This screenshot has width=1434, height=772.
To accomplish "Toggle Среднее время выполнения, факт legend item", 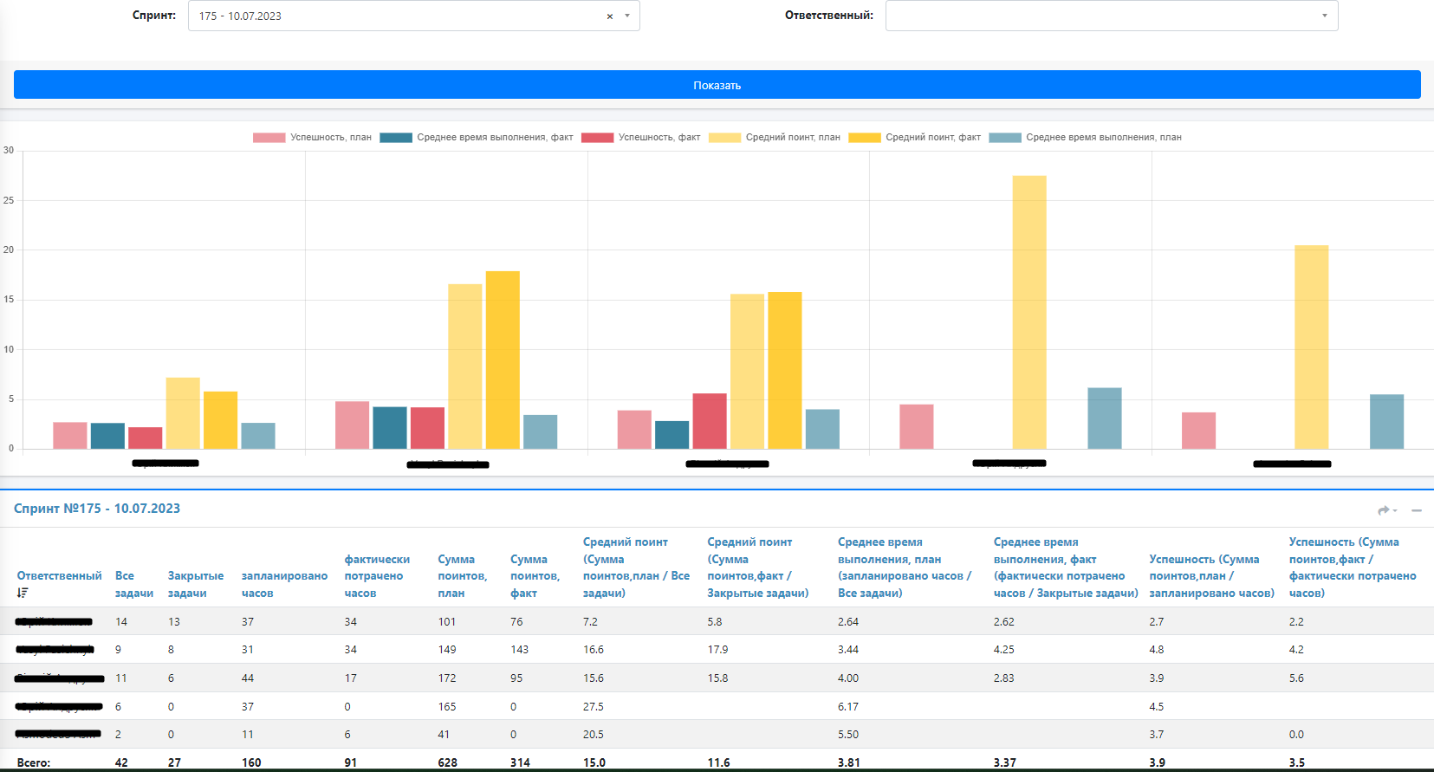I will click(477, 137).
